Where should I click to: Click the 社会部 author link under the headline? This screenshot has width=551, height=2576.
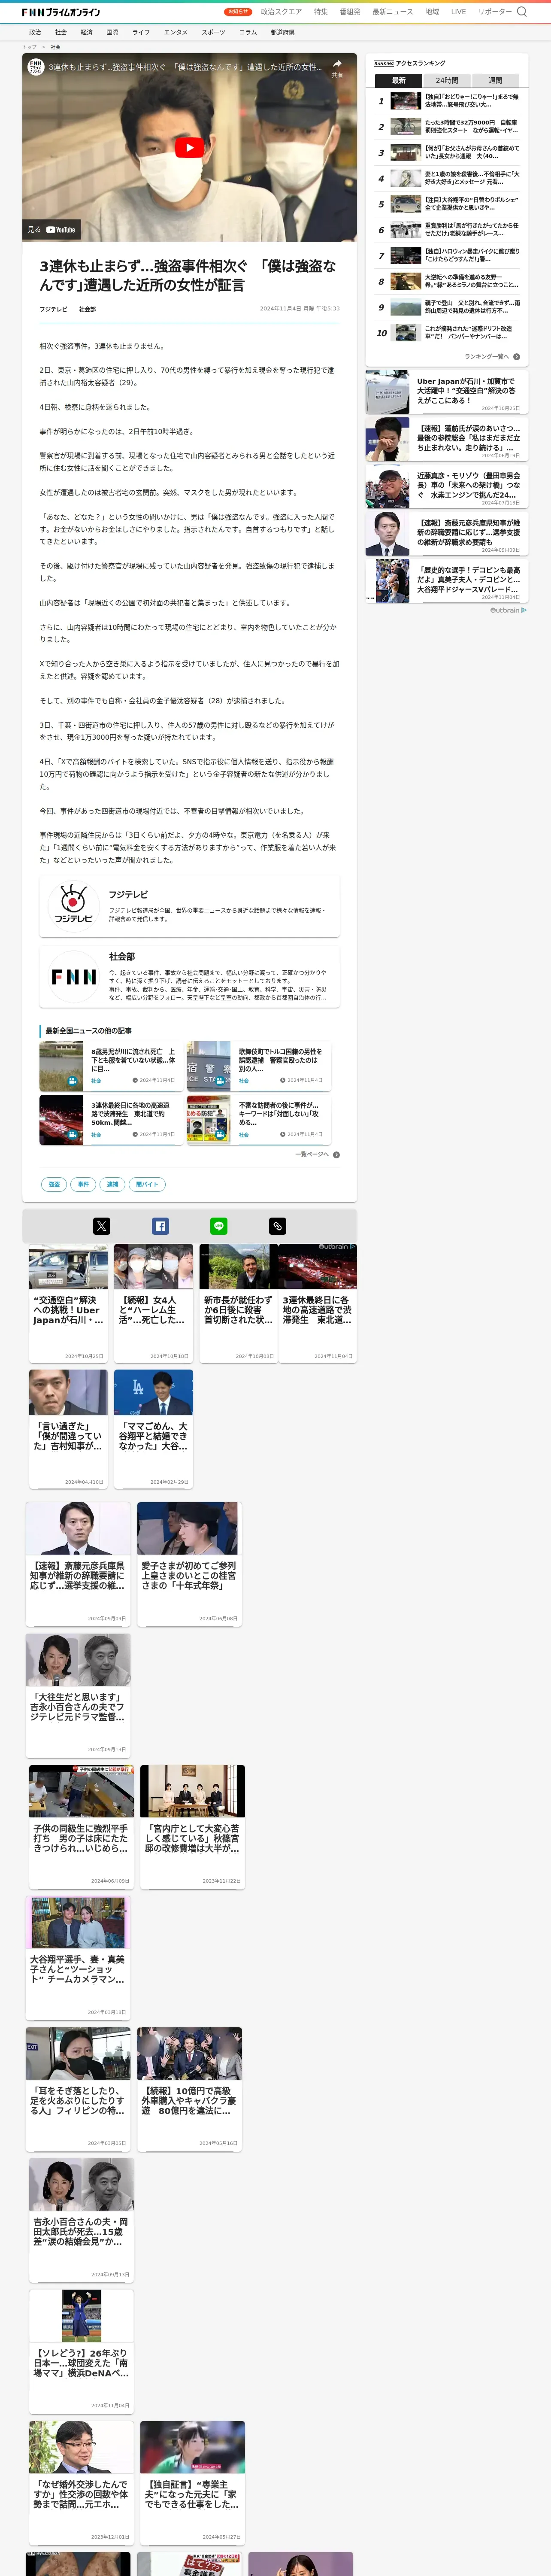(x=87, y=309)
